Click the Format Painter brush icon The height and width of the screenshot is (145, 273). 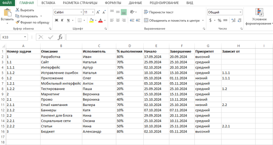coord(17,22)
